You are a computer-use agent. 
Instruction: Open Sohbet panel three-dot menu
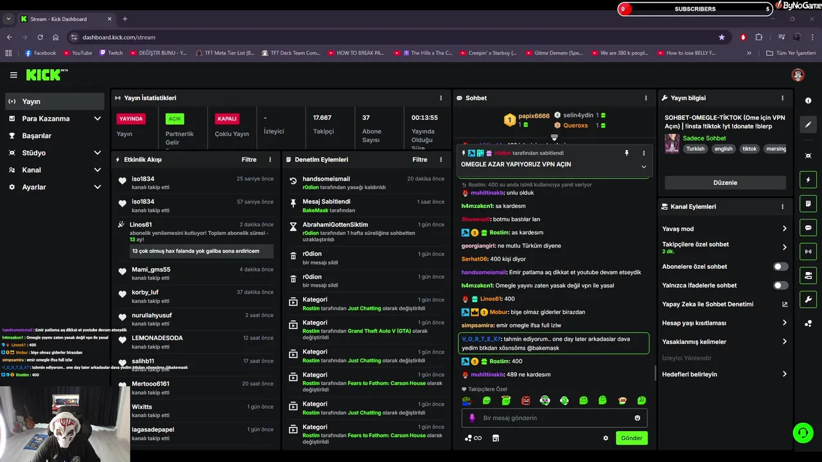[646, 98]
